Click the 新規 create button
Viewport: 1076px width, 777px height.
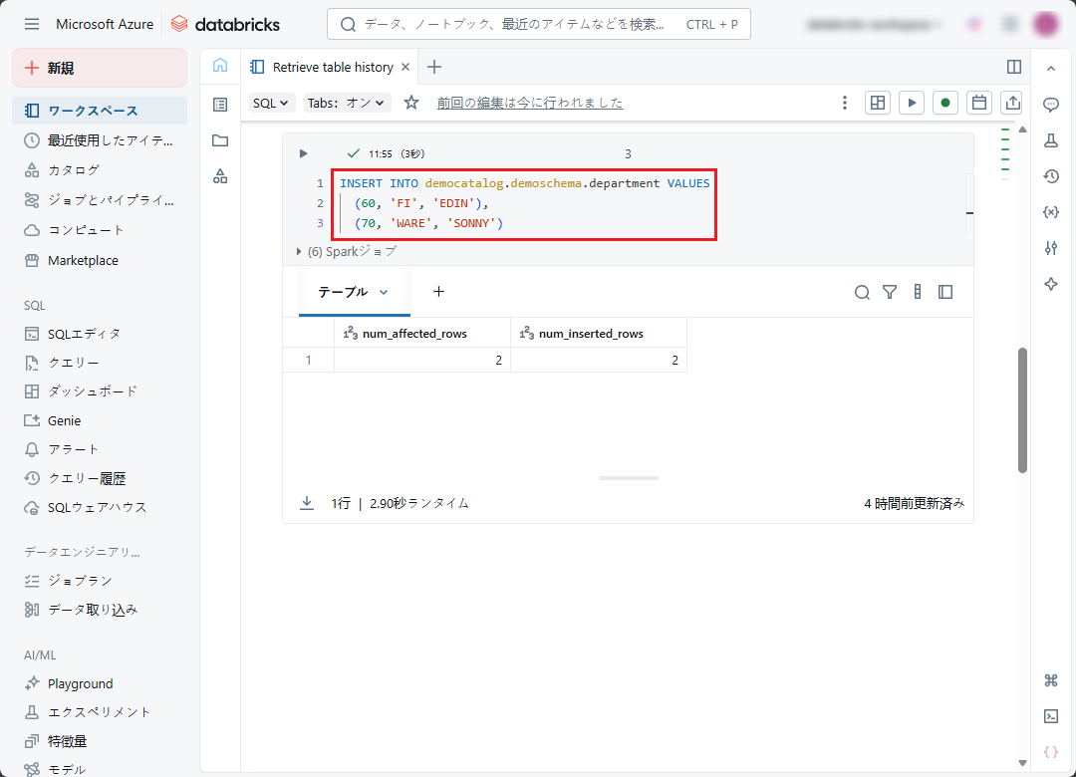pos(100,68)
